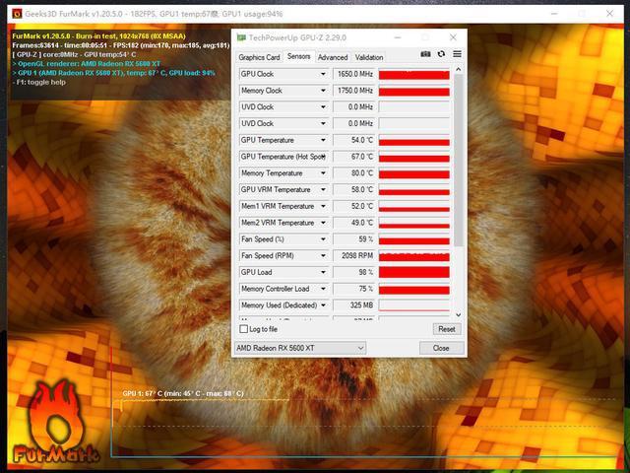This screenshot has height=473, width=630.
Task: Enable the Log to file checkbox
Action: coord(243,329)
